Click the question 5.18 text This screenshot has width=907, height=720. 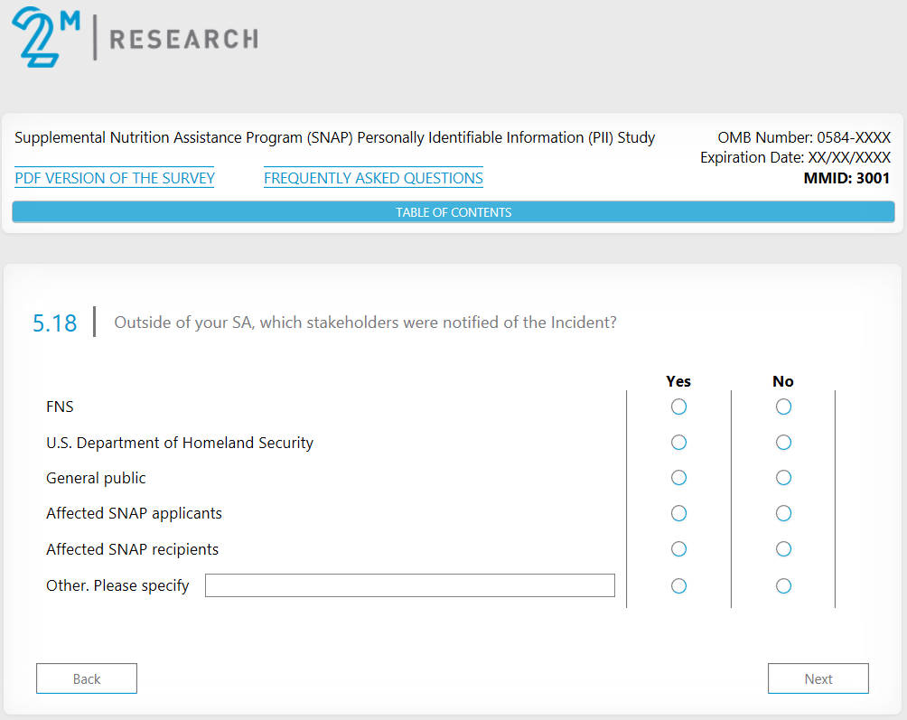(365, 323)
